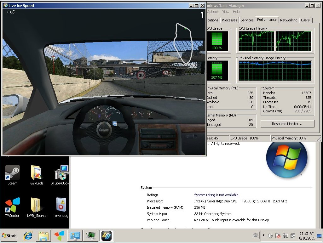Click the network tray icon
This screenshot has width=323, height=243.
click(285, 236)
